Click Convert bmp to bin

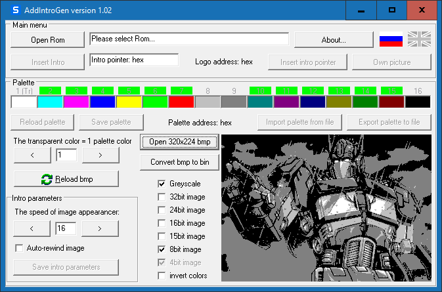tap(179, 162)
